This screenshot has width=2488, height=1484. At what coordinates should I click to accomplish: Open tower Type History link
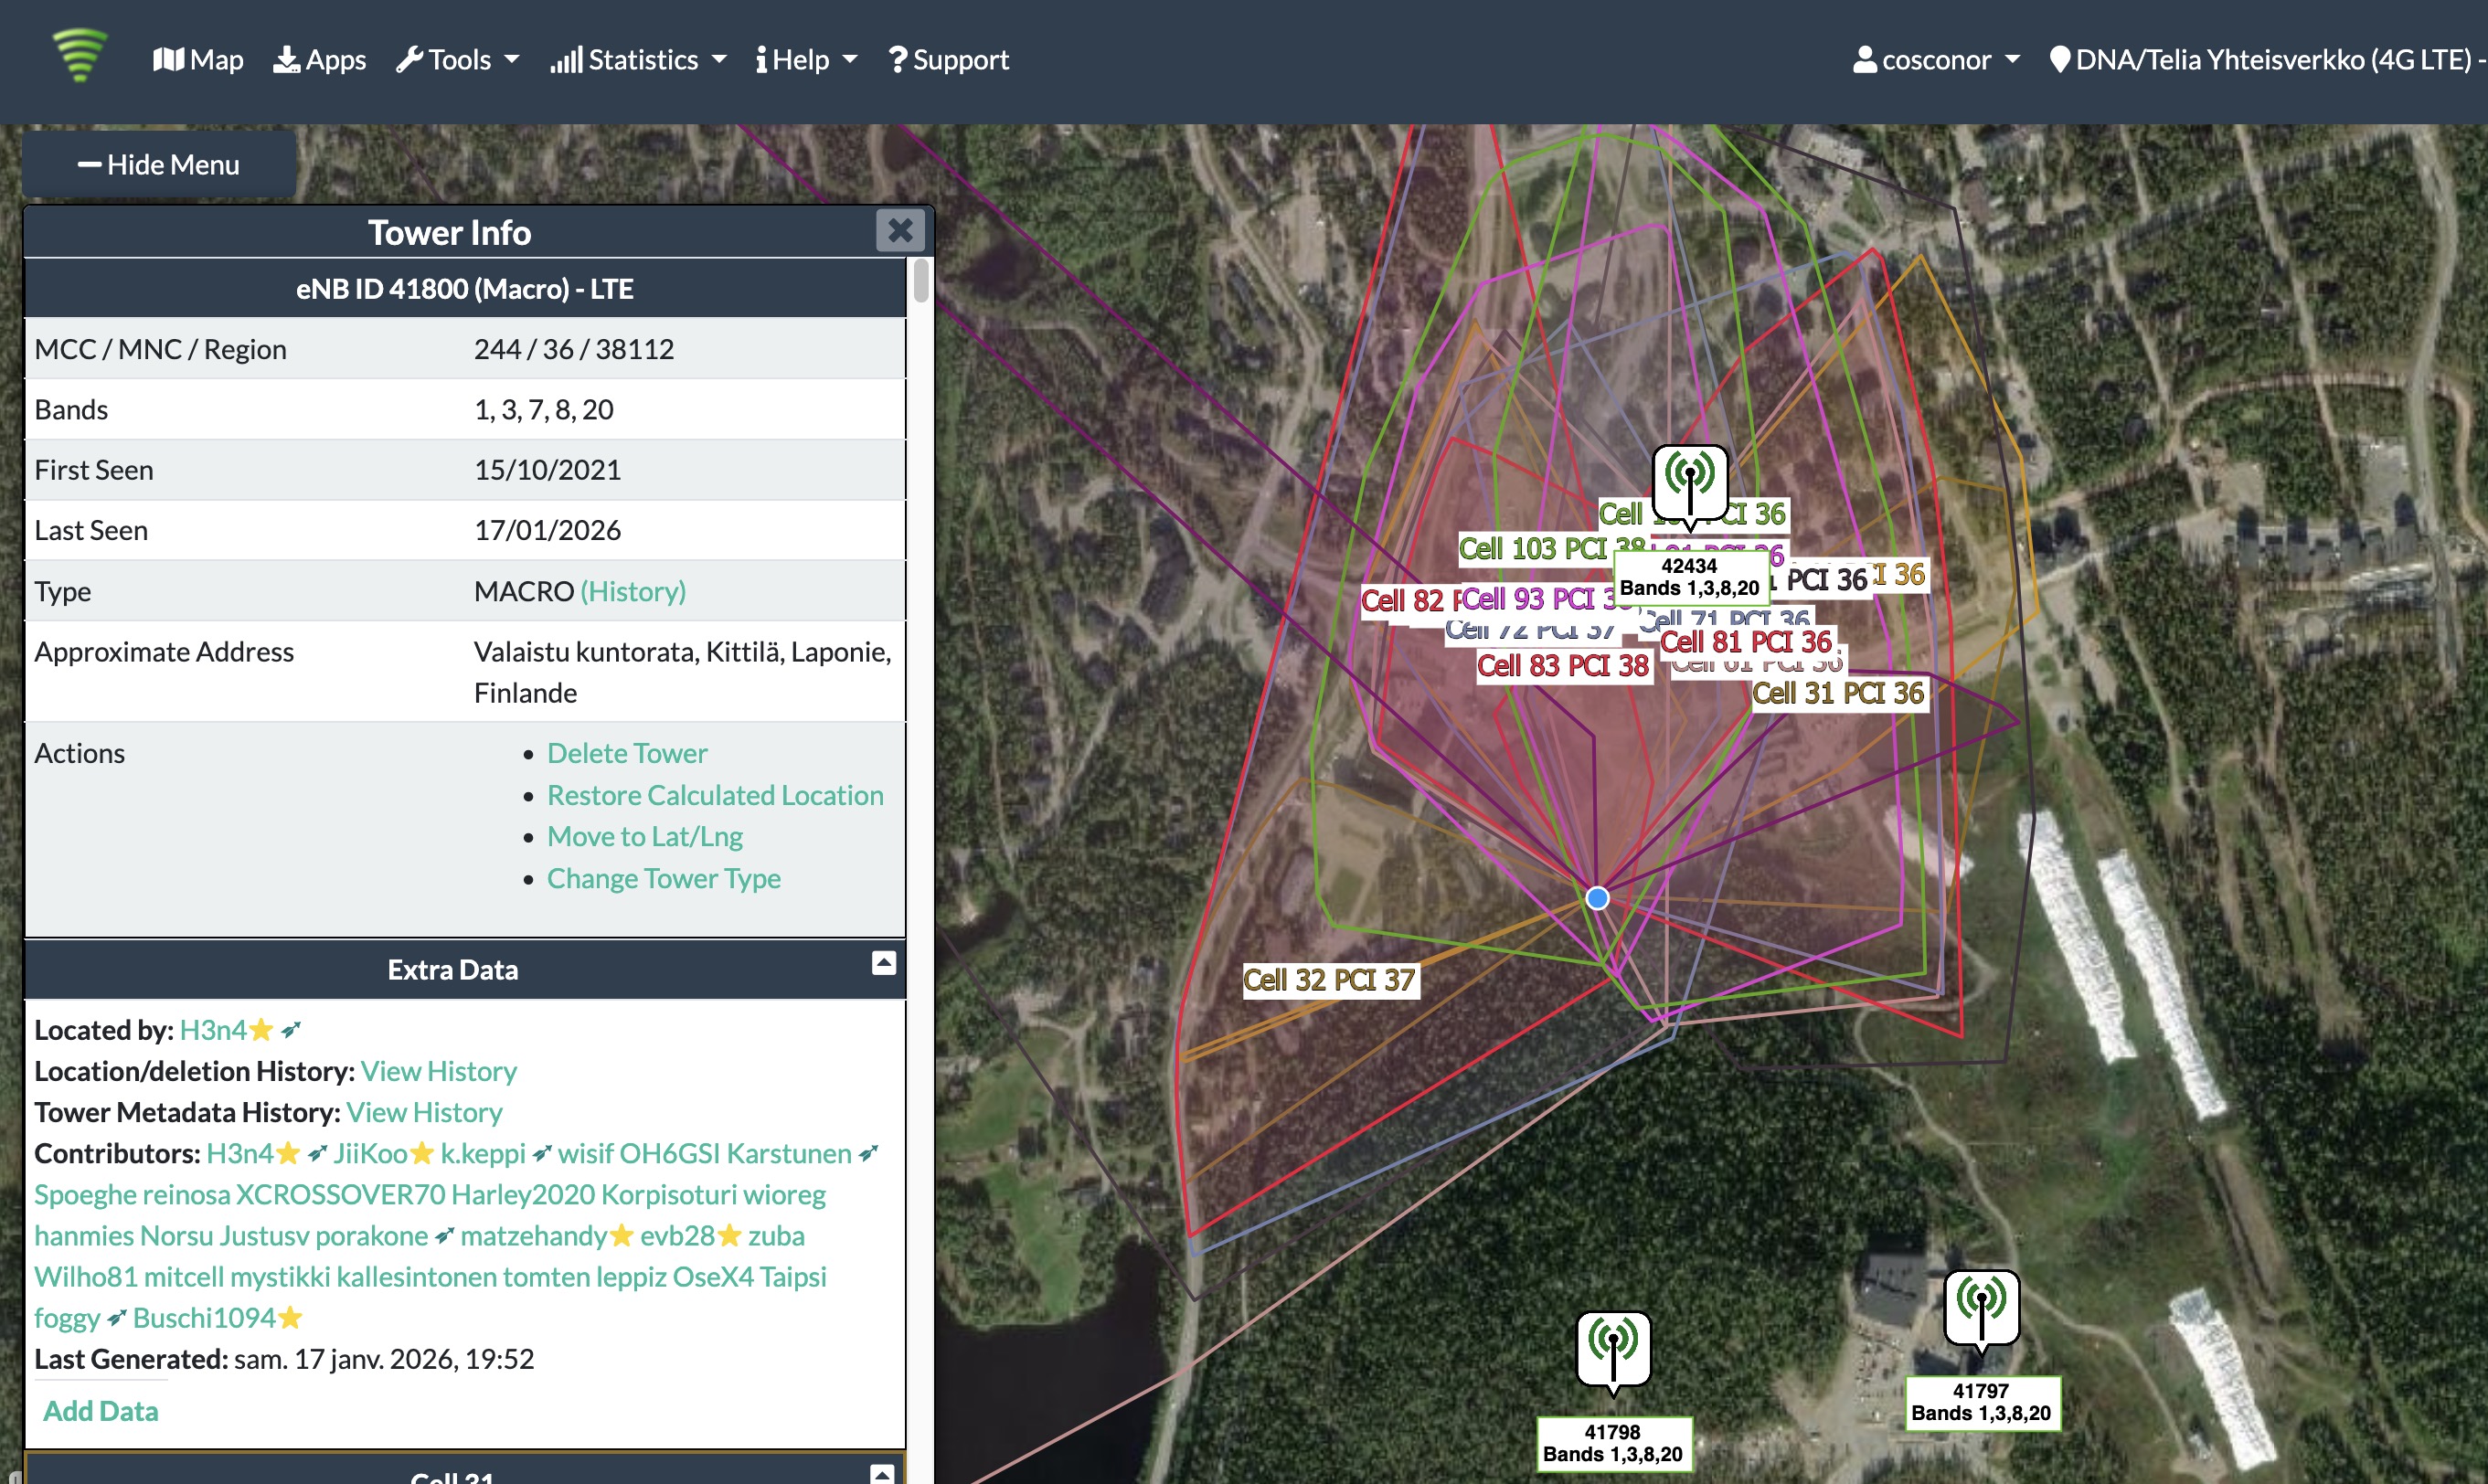tap(633, 591)
